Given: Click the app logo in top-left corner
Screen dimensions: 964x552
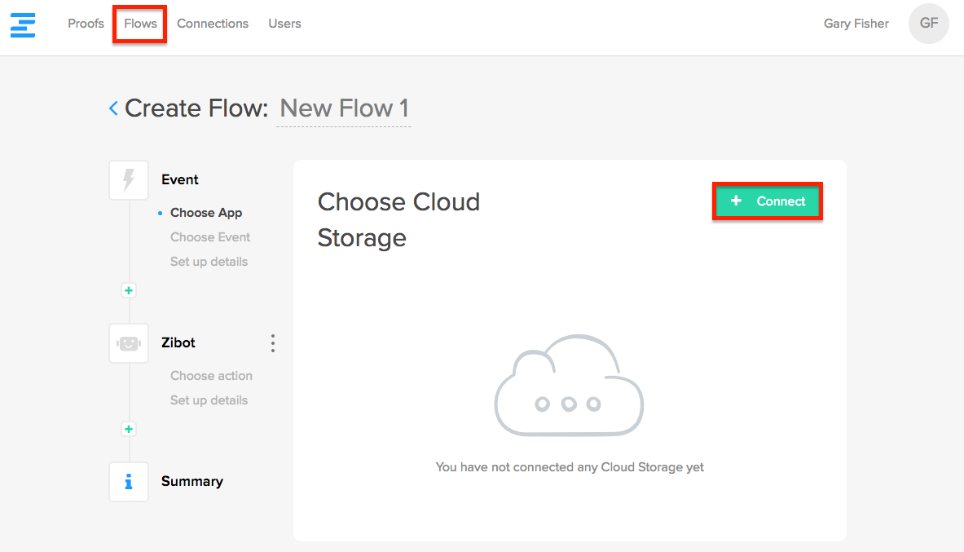Looking at the screenshot, I should [23, 24].
